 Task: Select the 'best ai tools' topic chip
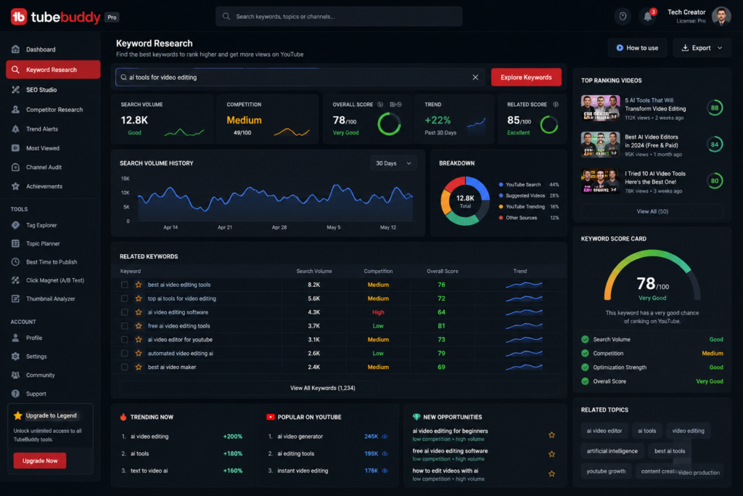point(669,451)
